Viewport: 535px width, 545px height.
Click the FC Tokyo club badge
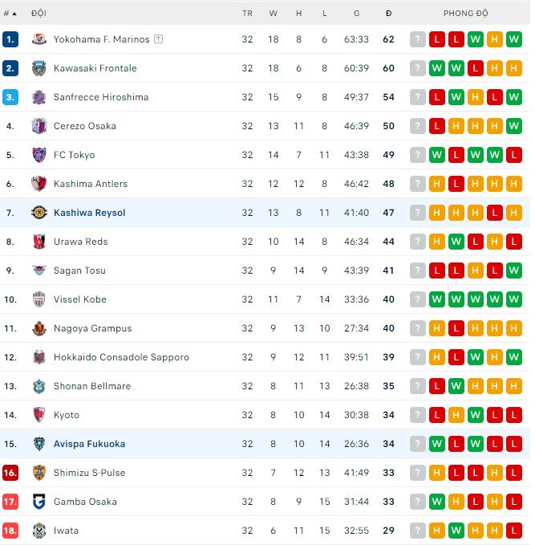coord(39,155)
